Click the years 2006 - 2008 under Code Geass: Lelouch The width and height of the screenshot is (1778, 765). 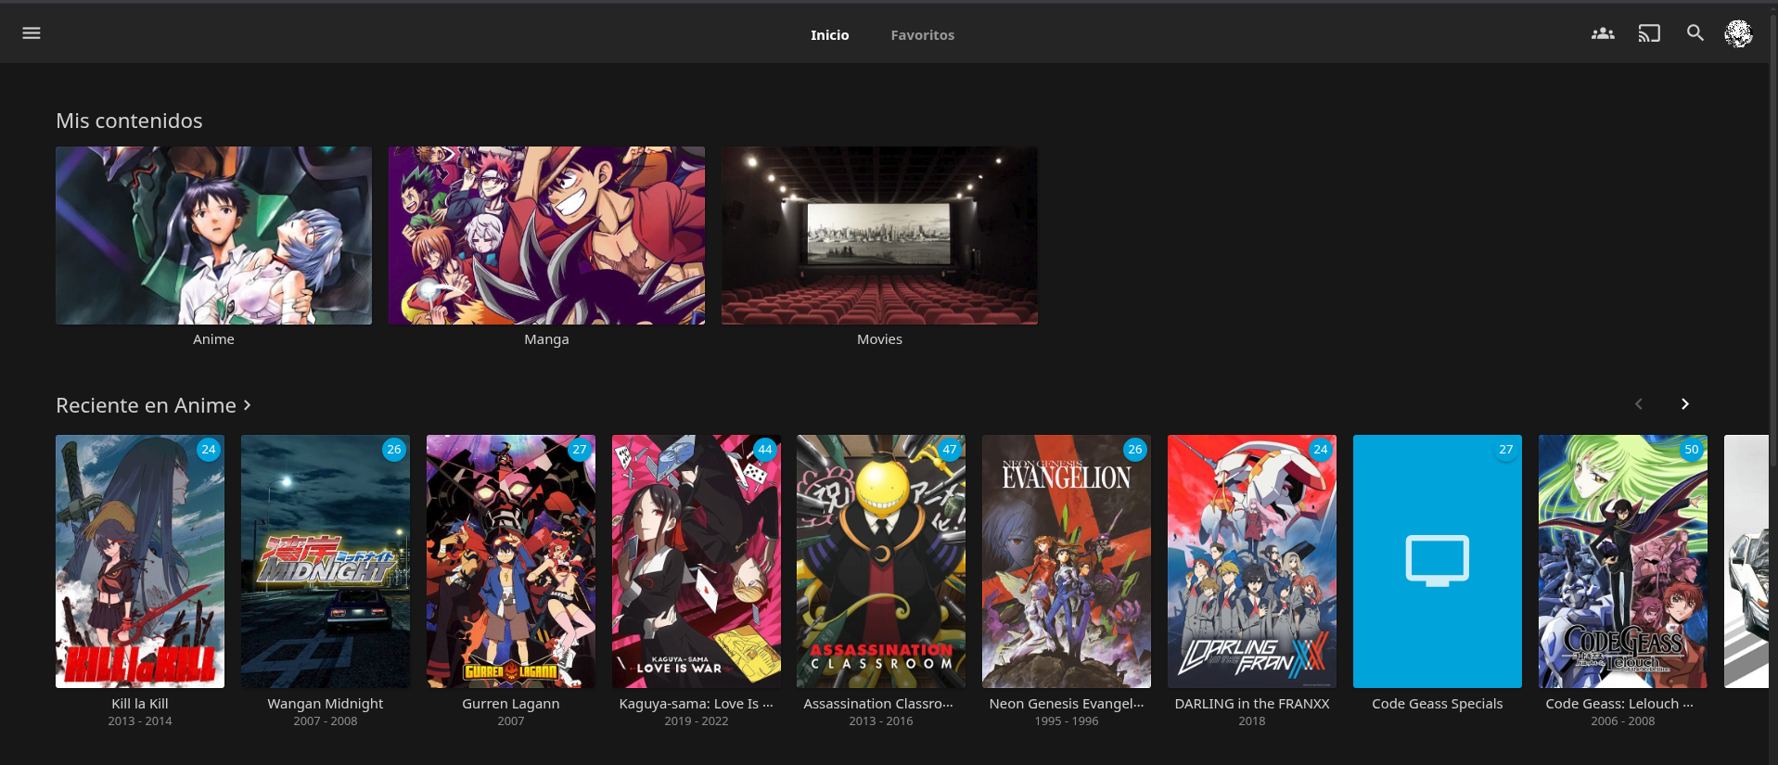pyautogui.click(x=1623, y=721)
